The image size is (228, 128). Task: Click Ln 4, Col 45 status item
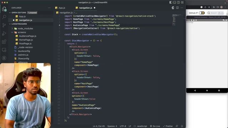click(x=99, y=126)
